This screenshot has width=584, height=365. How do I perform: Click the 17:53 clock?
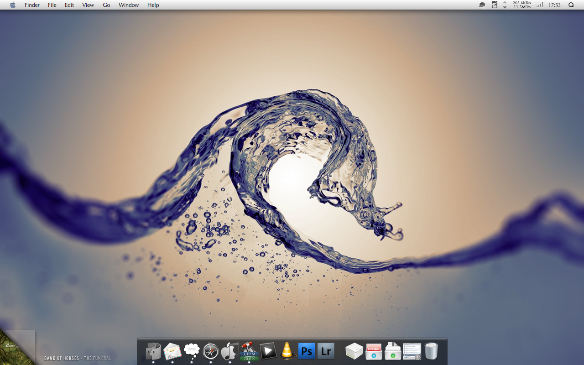coord(554,5)
